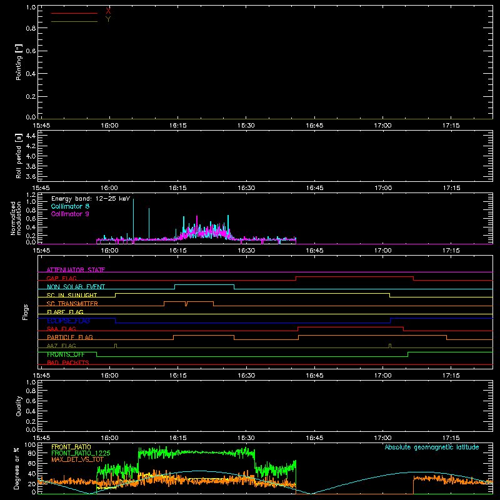The height and width of the screenshot is (500, 500).
Task: Click the ATTENUATOR_STATE flag label
Action: (76, 270)
